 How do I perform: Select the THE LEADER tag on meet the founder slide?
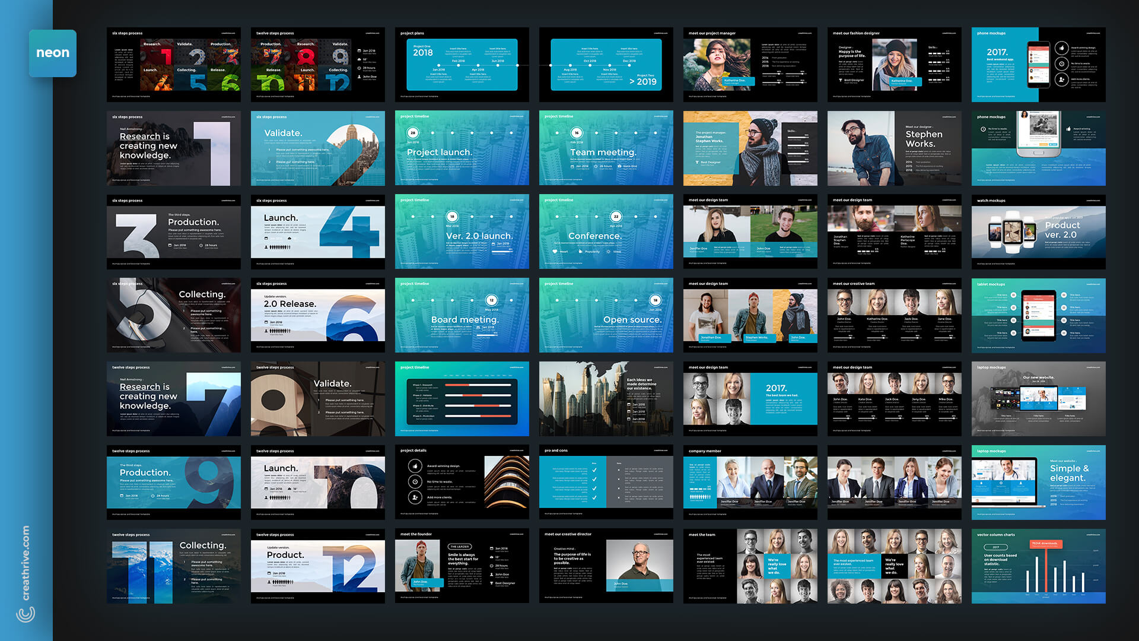pyautogui.click(x=460, y=547)
